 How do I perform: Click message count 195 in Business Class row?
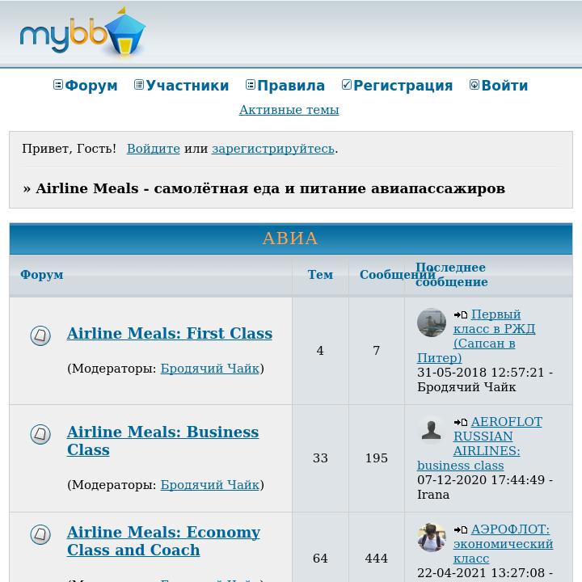click(x=377, y=458)
